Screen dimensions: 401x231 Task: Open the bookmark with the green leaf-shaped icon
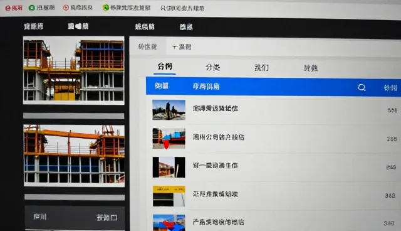(x=127, y=8)
